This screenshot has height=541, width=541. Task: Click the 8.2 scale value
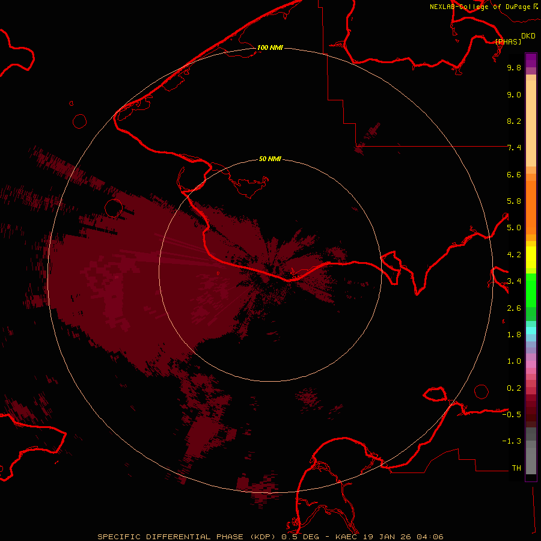click(x=514, y=121)
